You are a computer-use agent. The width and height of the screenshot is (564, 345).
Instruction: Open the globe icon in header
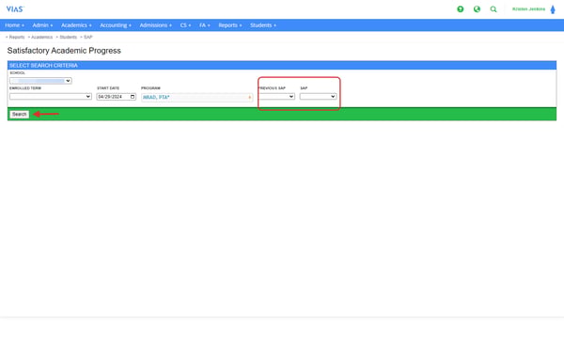tap(477, 9)
